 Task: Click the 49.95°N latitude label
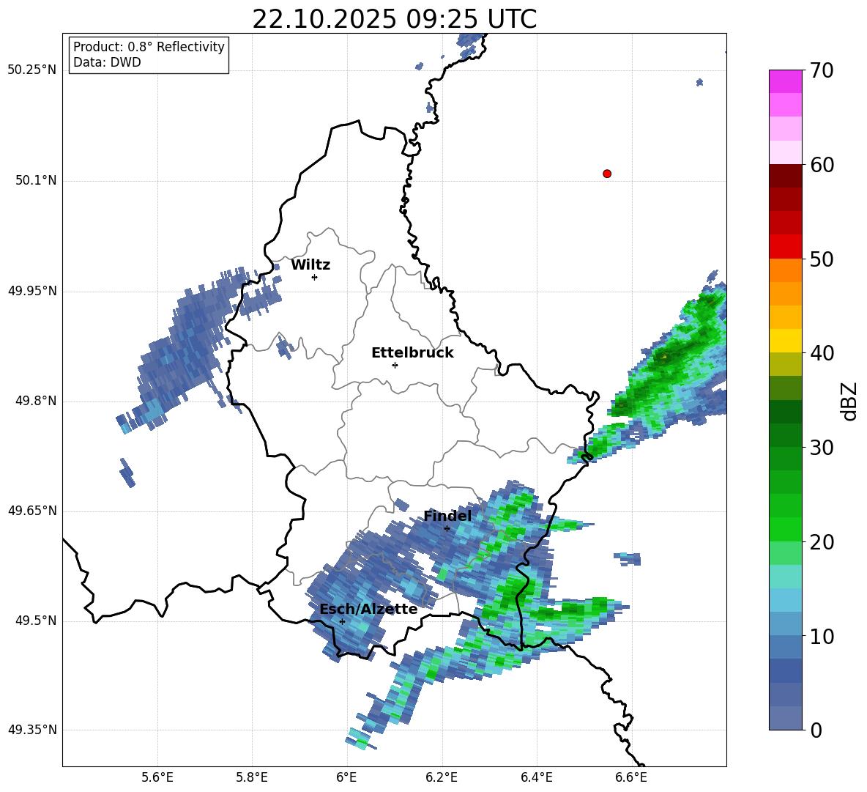(x=32, y=291)
